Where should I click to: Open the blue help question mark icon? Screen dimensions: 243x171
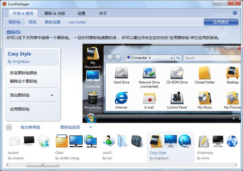coord(235,13)
